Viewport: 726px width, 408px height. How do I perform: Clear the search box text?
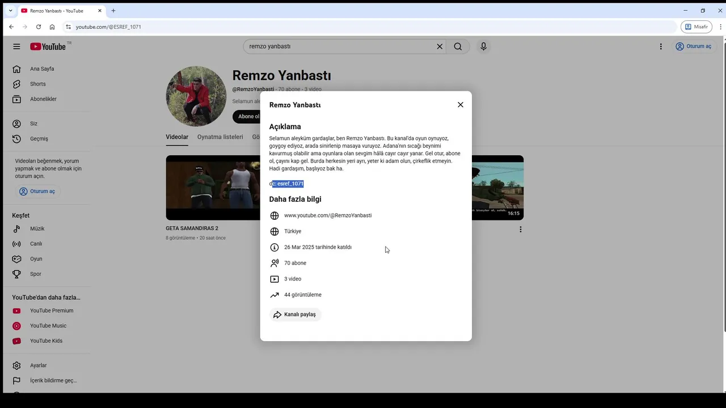coord(440,46)
